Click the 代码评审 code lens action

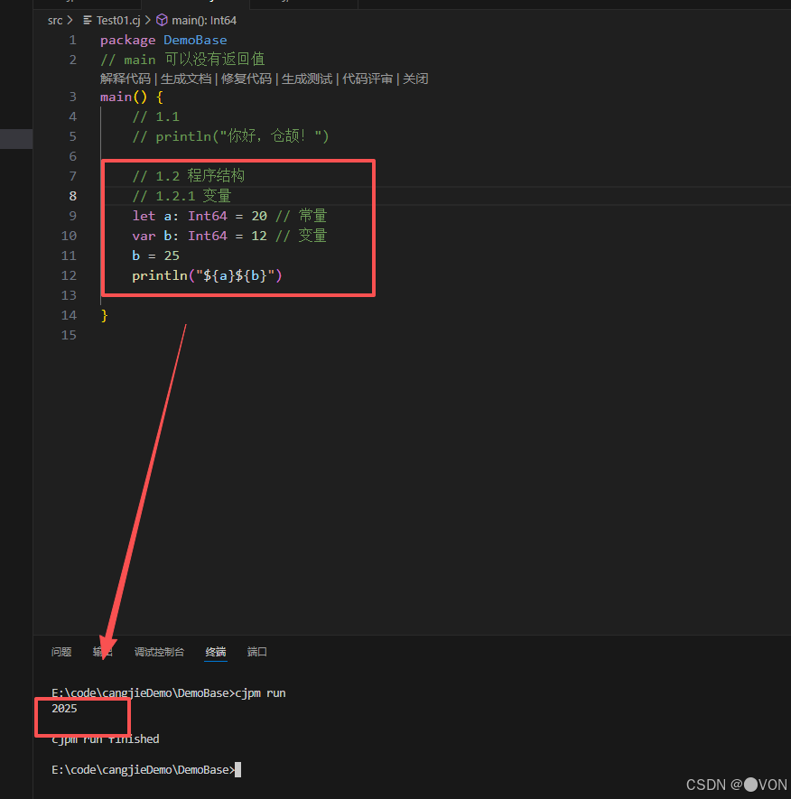click(368, 79)
